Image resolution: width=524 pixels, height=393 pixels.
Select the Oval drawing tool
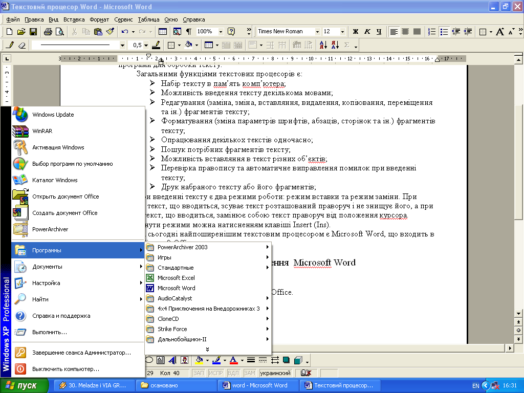[149, 360]
